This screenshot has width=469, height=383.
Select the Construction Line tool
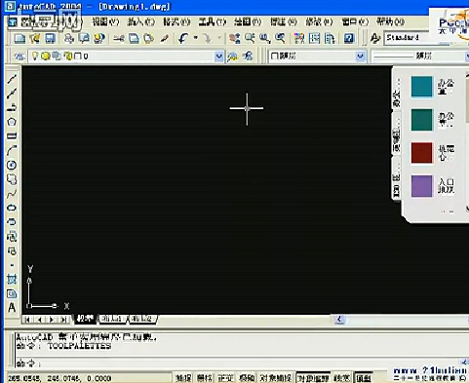[x=12, y=94]
